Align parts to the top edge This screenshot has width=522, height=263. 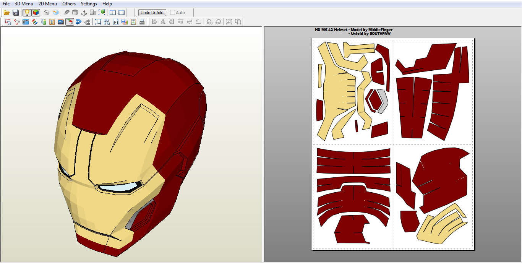(x=181, y=22)
